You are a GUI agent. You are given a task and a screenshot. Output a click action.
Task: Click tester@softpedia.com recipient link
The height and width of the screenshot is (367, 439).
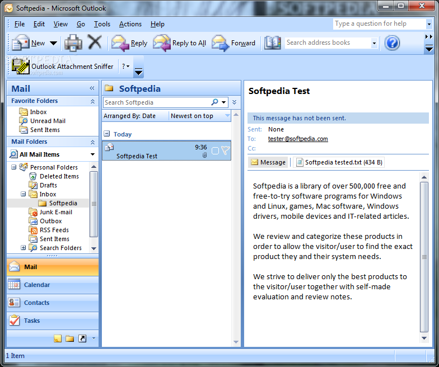[298, 139]
